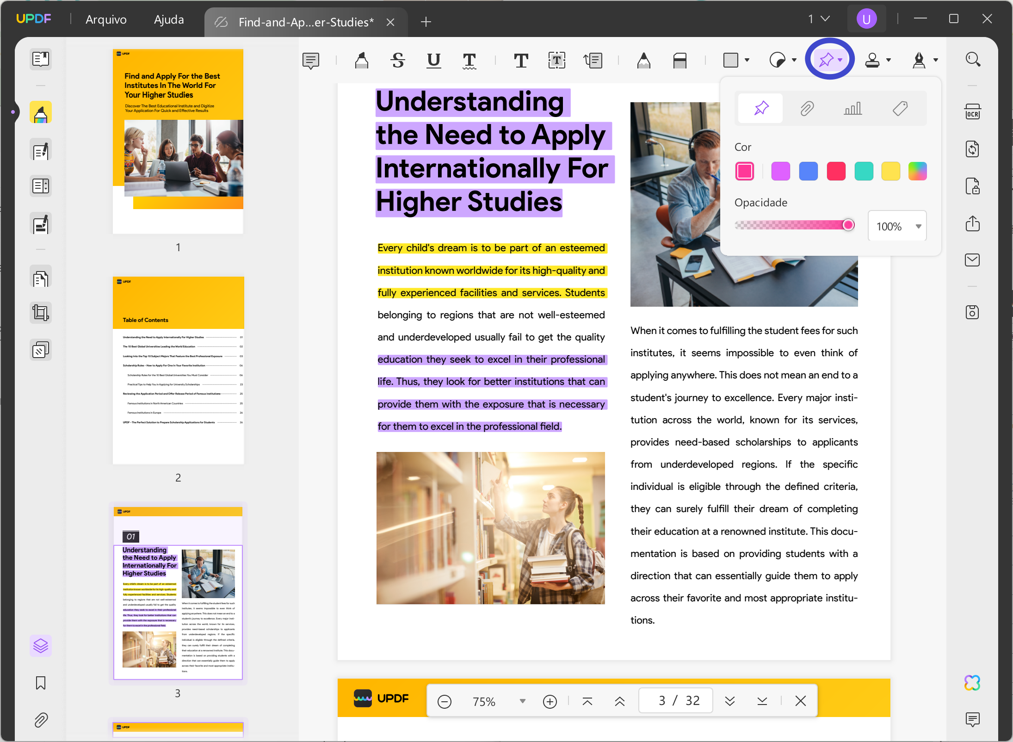1013x742 pixels.
Task: Expand the opacity 100% dropdown
Action: pyautogui.click(x=918, y=226)
